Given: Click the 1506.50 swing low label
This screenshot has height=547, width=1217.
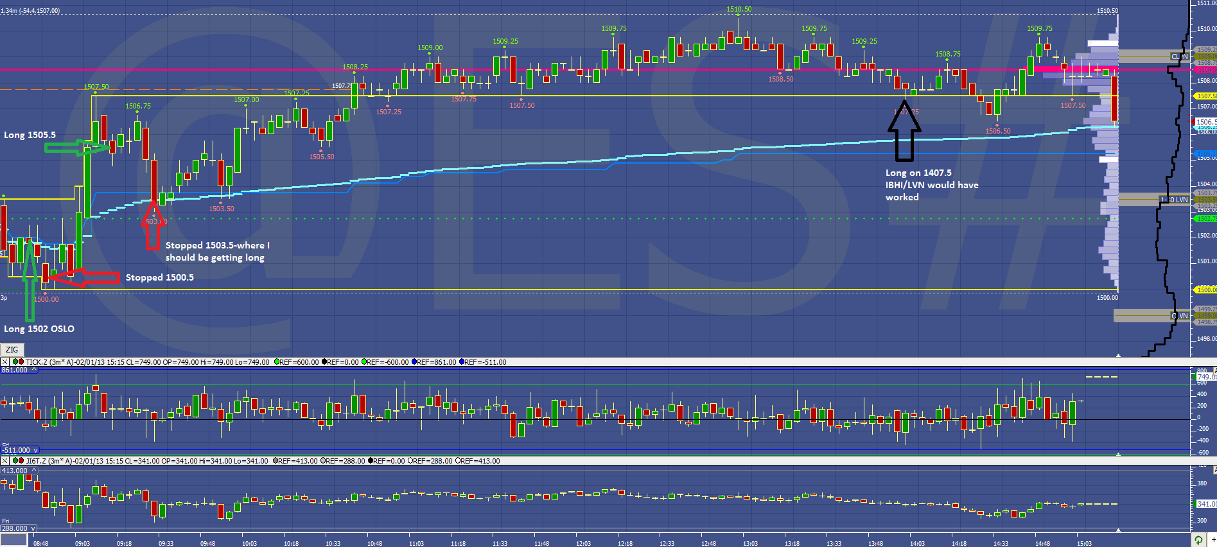Looking at the screenshot, I should click(x=998, y=131).
